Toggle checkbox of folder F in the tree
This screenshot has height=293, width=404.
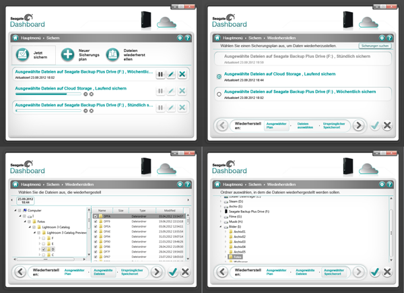(x=44, y=238)
